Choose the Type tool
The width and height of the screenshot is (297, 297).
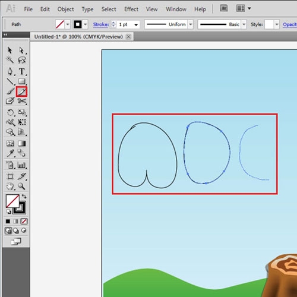(x=21, y=71)
